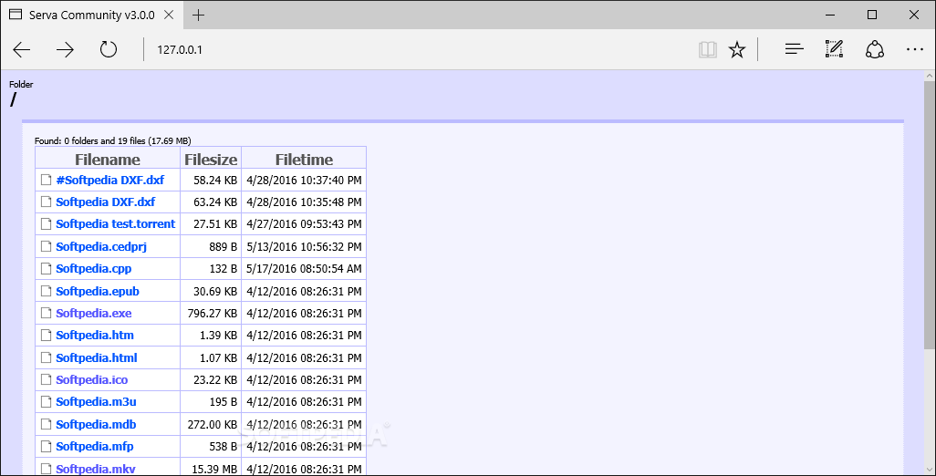Click the Filesize column header
The height and width of the screenshot is (476, 936).
(x=211, y=160)
